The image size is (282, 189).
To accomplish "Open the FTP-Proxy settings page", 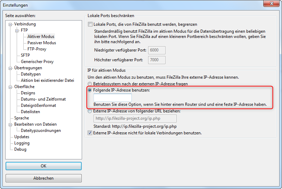I will (37, 49).
